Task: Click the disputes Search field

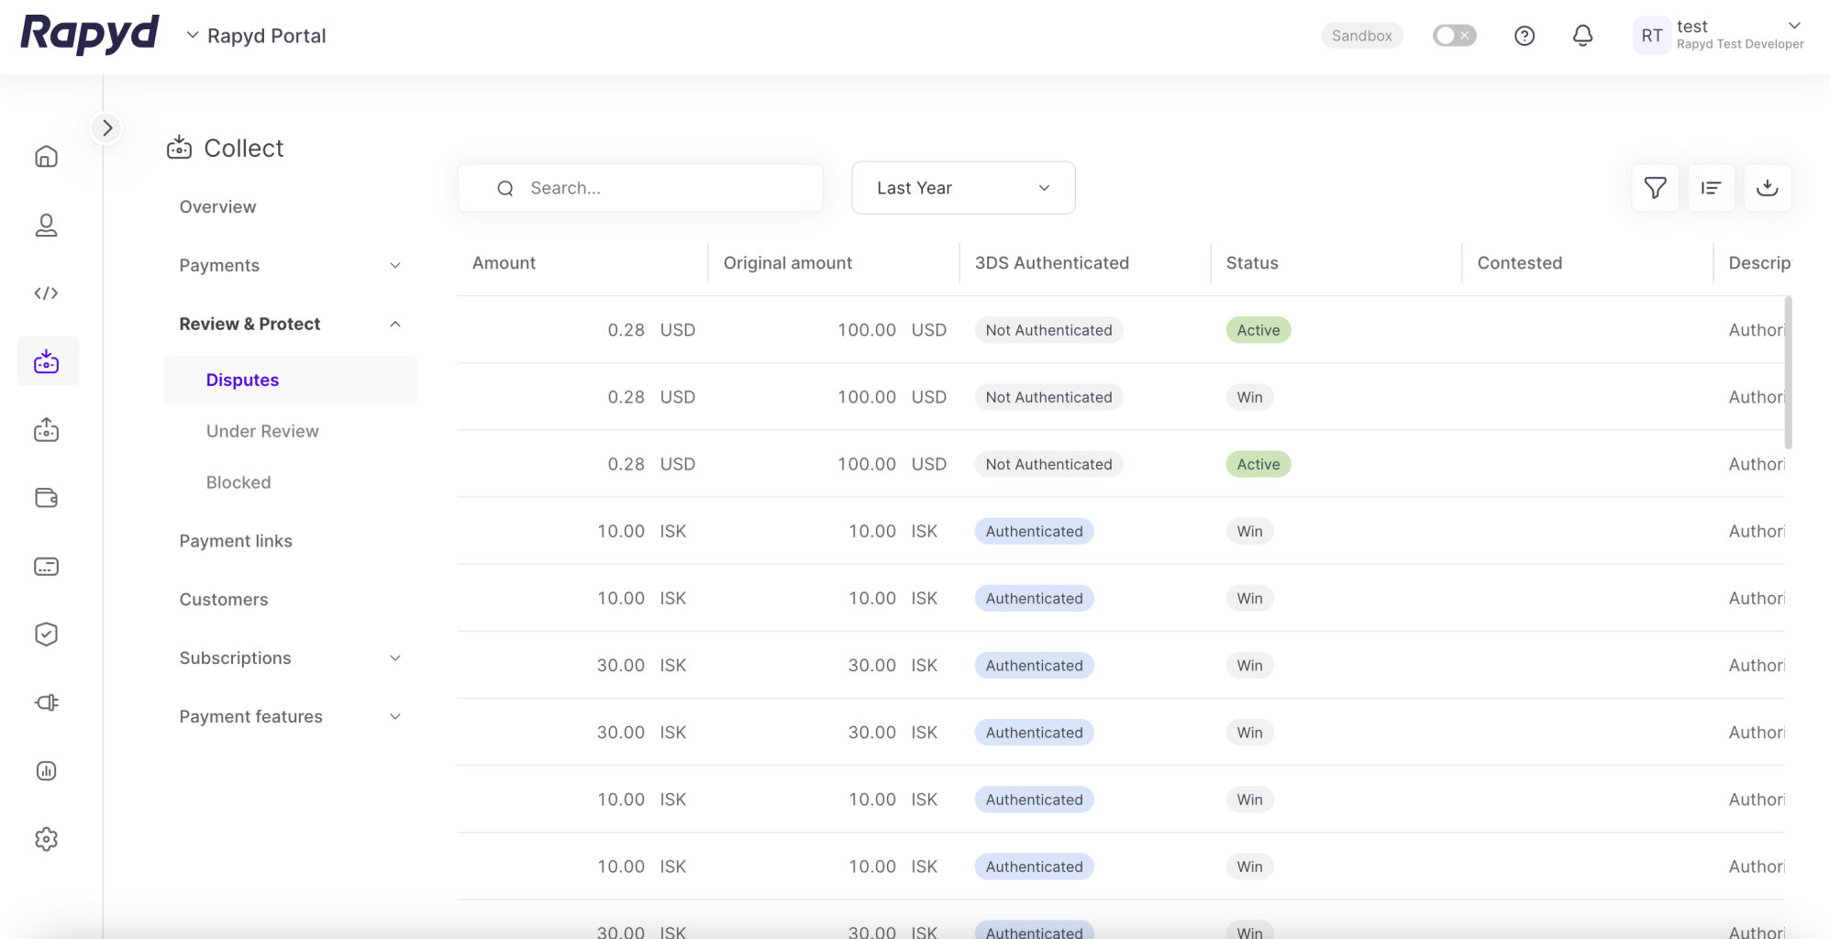Action: pyautogui.click(x=656, y=188)
